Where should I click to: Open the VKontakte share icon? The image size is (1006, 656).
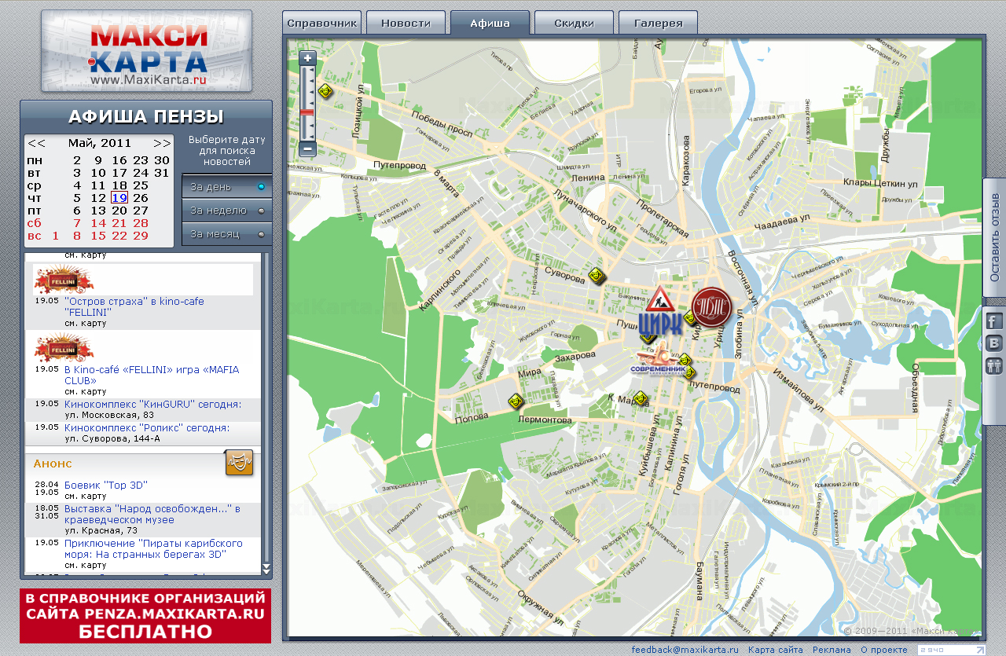coord(993,343)
